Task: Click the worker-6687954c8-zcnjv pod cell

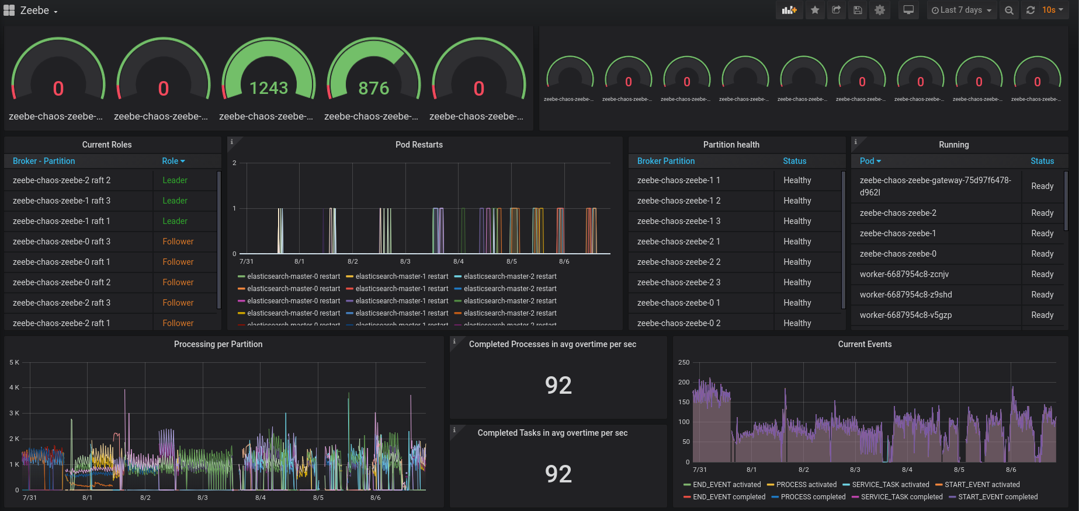Action: click(936, 274)
